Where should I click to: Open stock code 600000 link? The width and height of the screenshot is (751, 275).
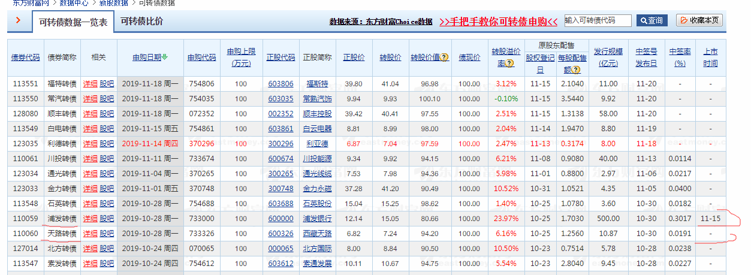coord(281,219)
